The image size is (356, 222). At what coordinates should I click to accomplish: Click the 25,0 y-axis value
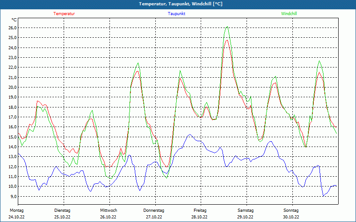click(12, 38)
